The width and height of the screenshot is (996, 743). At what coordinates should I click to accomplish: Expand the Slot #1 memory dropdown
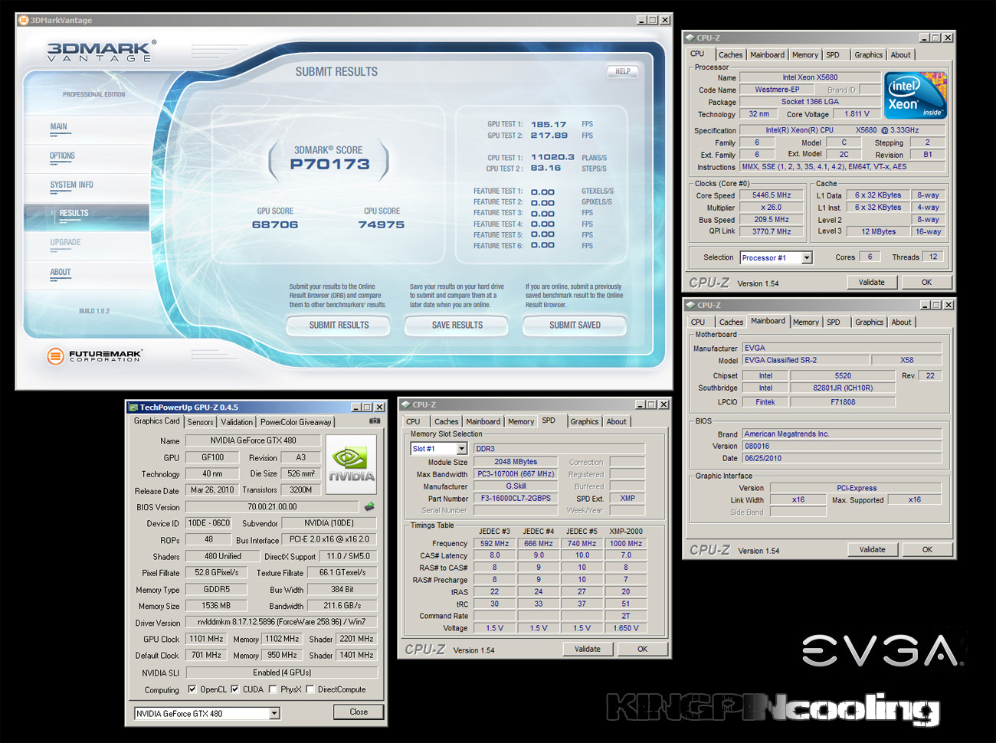pos(461,449)
